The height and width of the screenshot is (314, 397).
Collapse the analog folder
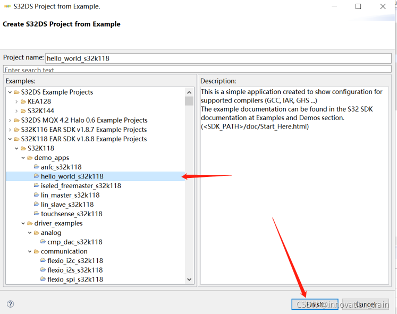[30, 233]
